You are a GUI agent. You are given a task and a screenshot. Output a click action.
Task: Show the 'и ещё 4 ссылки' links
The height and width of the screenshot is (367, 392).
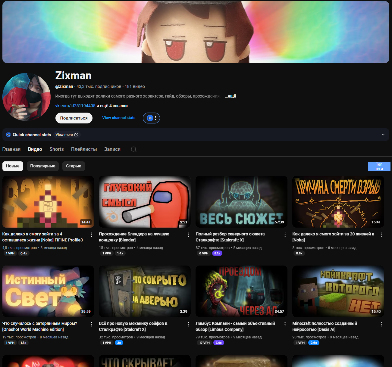[112, 106]
